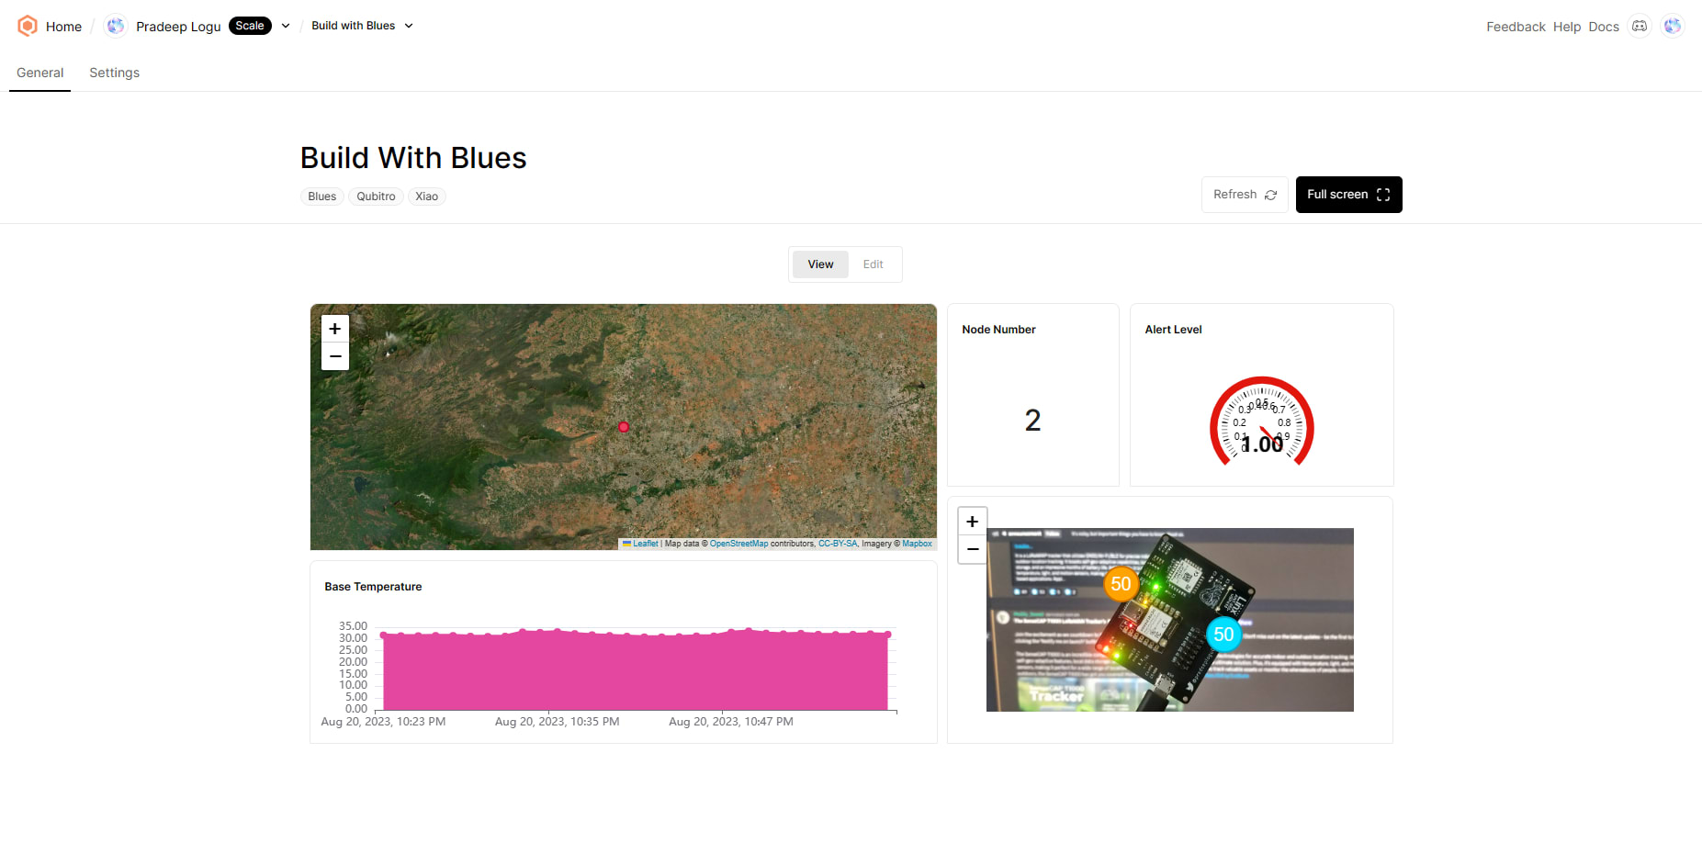Click Pradeep Logu organization avatar icon
Image resolution: width=1702 pixels, height=843 pixels.
116,26
